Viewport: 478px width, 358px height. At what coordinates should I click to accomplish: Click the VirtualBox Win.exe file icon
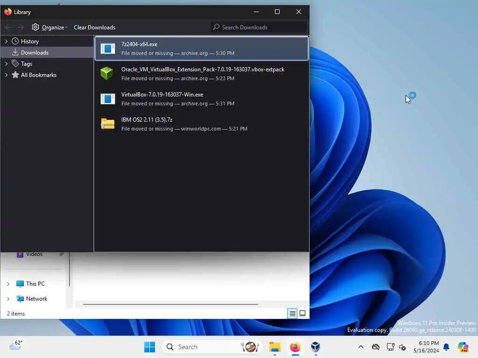point(108,99)
